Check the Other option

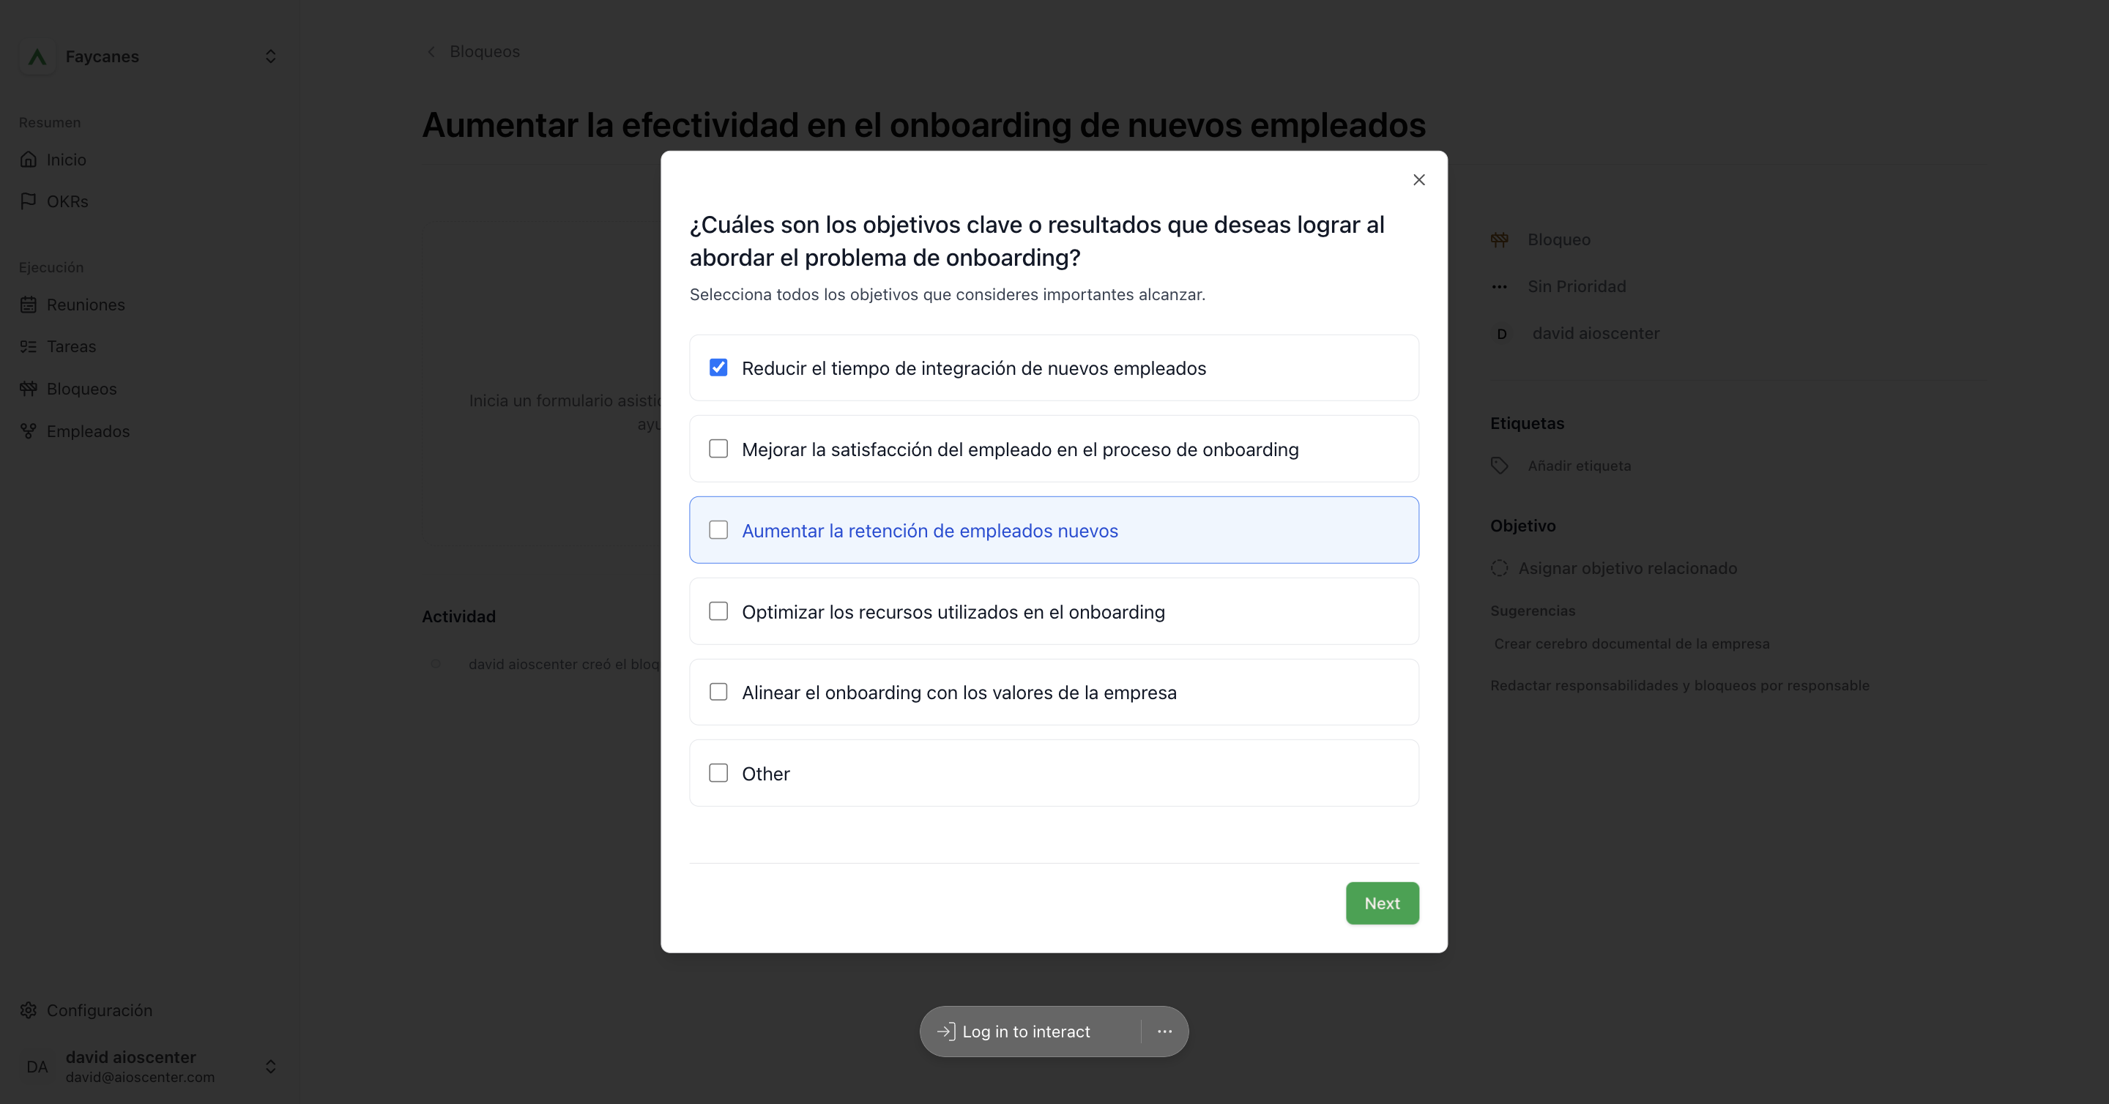tap(718, 772)
